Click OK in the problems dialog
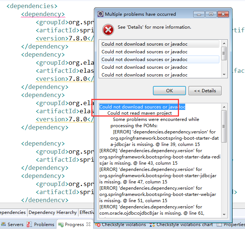The width and height of the screenshot is (245, 229). [169, 90]
